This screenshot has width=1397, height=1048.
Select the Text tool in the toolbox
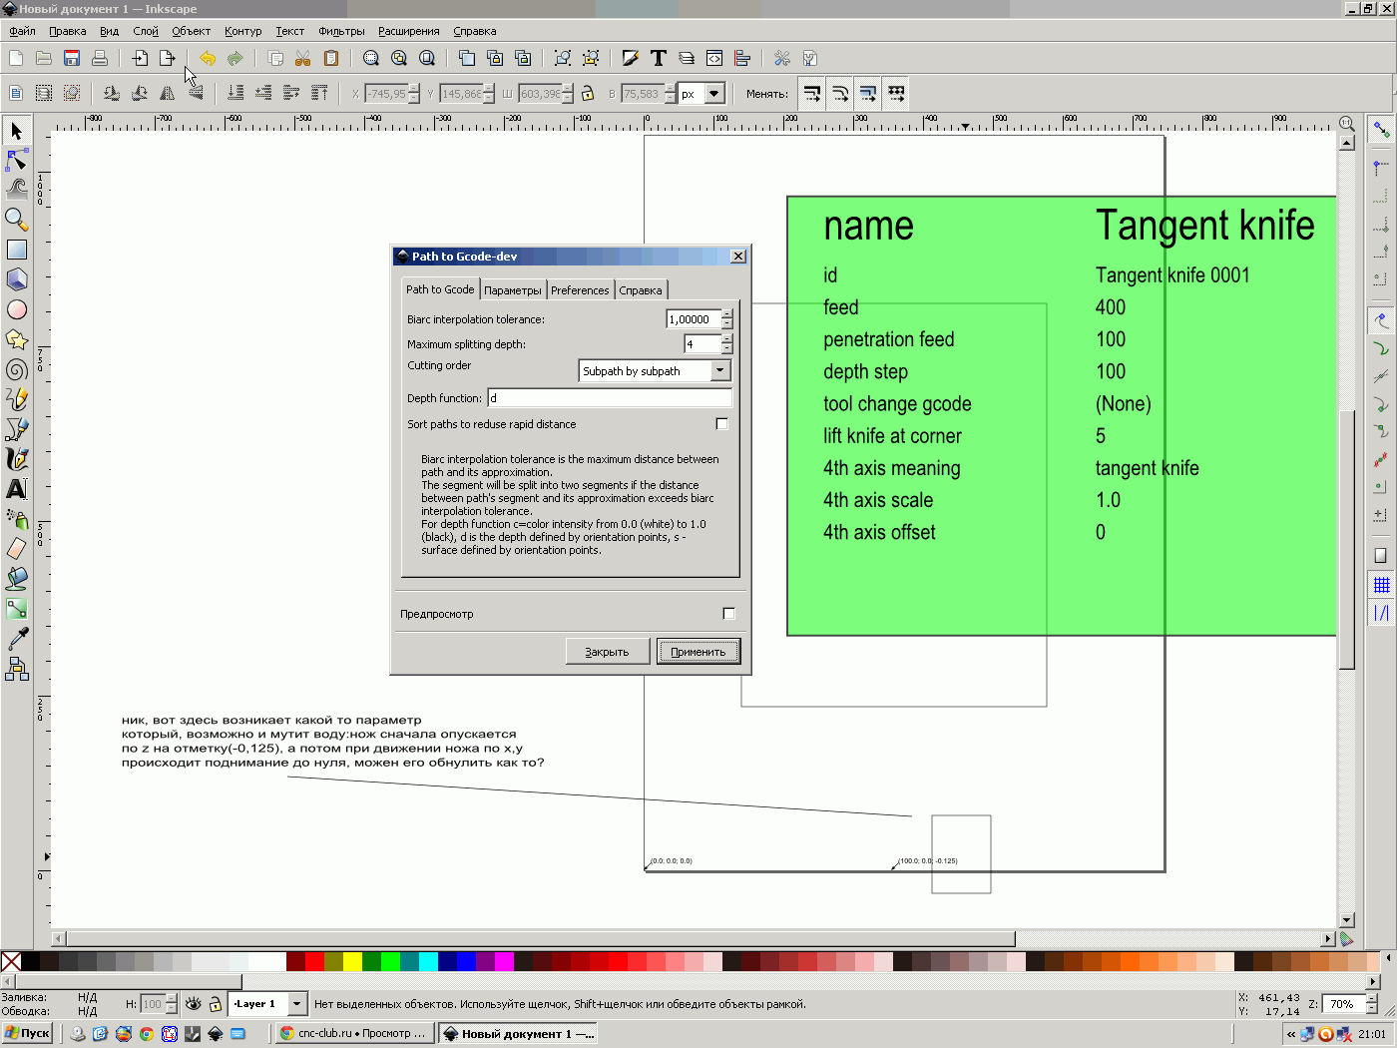(x=16, y=489)
